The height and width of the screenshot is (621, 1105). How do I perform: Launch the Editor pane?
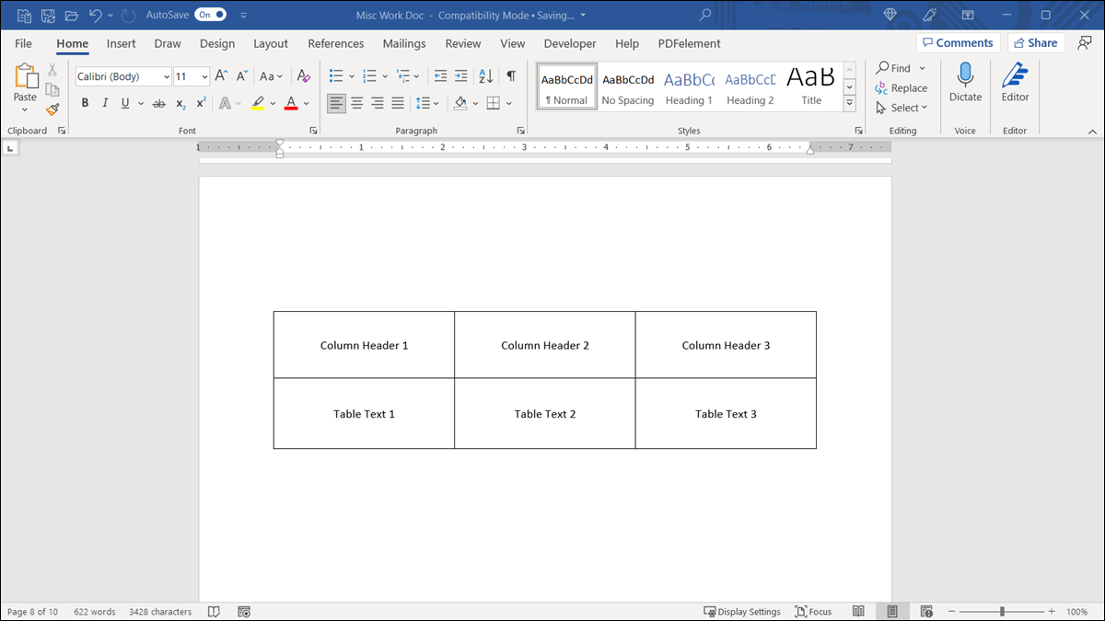coord(1014,83)
